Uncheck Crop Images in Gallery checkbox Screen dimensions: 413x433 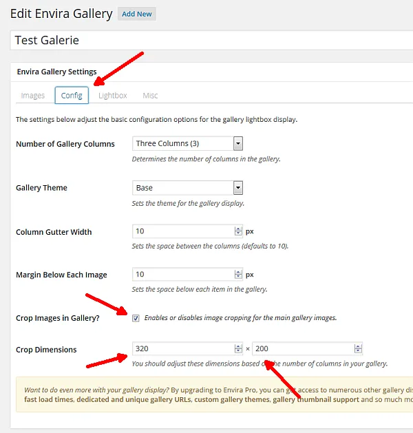tap(136, 318)
